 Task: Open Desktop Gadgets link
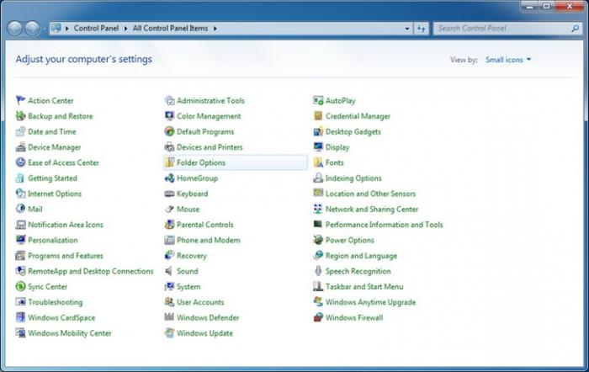pyautogui.click(x=353, y=132)
